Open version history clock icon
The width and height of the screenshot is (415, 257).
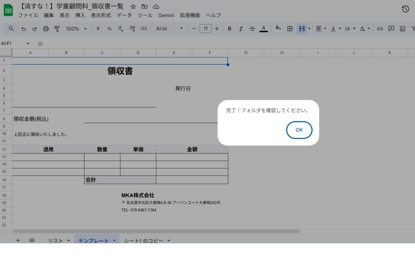[405, 9]
